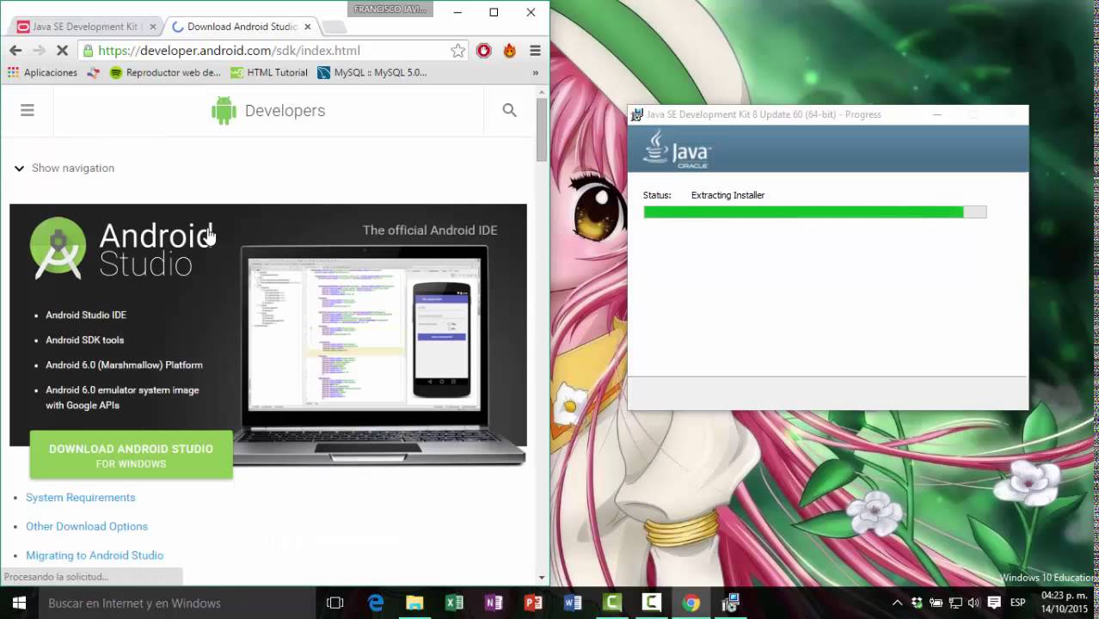Click the Android Studio logo in banner
Image resolution: width=1099 pixels, height=619 pixels.
(121, 248)
